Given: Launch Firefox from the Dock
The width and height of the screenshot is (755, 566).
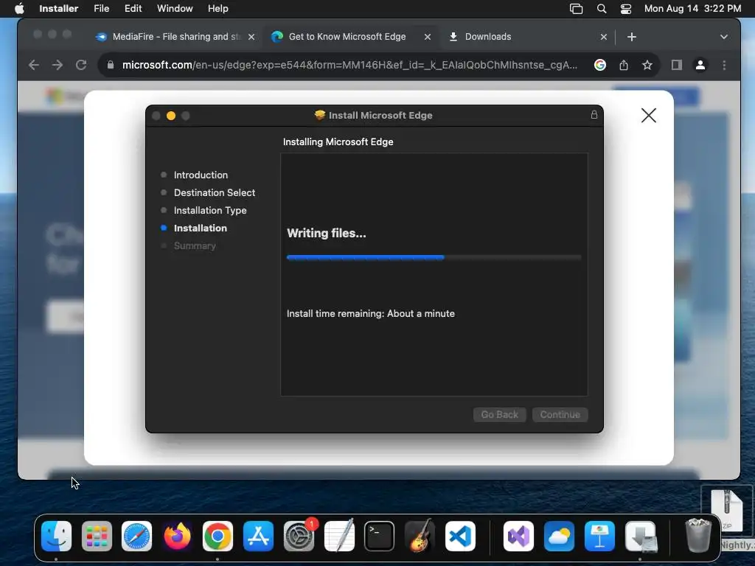Looking at the screenshot, I should pos(177,537).
